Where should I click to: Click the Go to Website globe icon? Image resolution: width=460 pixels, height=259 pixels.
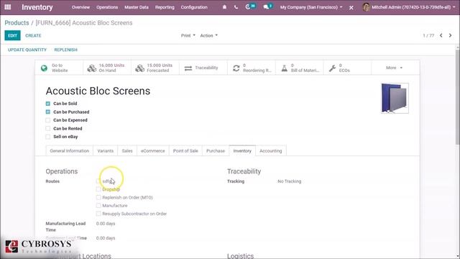pyautogui.click(x=44, y=68)
